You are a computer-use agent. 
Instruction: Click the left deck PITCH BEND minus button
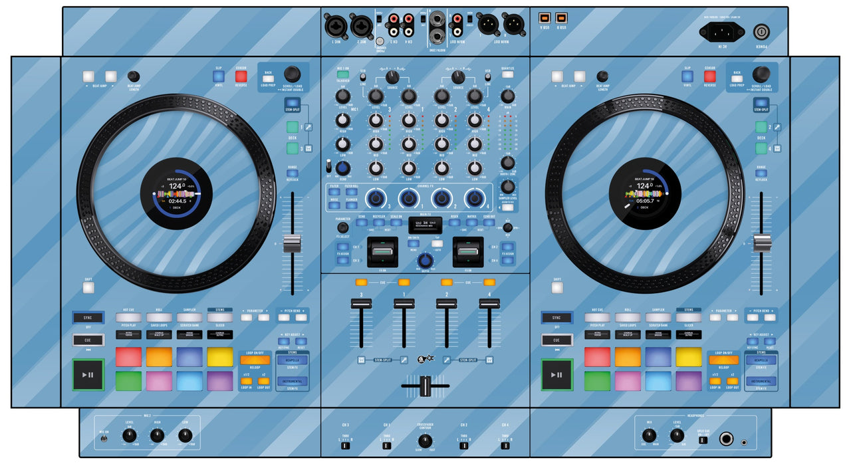click(x=284, y=318)
